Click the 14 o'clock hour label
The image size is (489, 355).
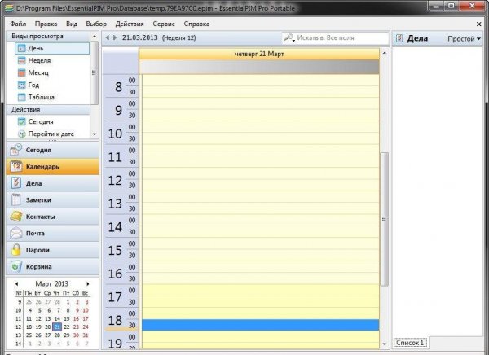[x=115, y=227]
